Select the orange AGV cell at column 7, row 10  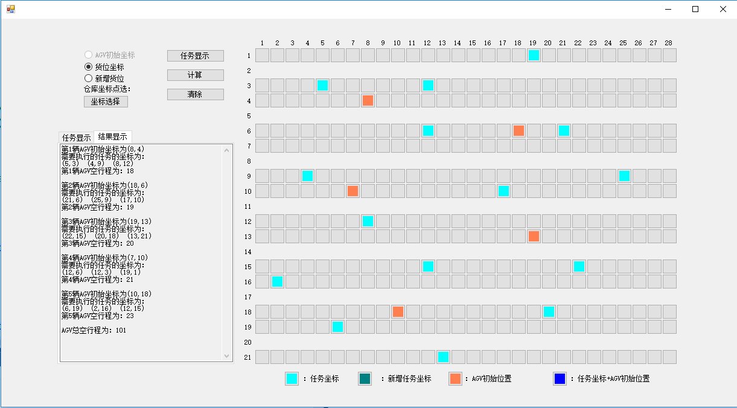tap(353, 191)
